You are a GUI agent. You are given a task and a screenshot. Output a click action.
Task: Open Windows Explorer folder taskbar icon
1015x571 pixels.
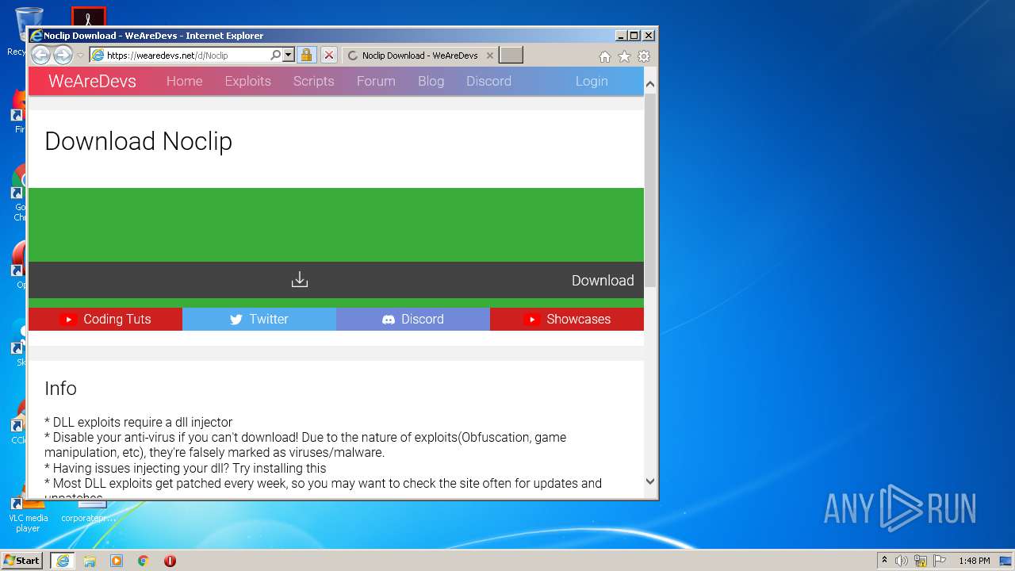tap(90, 560)
